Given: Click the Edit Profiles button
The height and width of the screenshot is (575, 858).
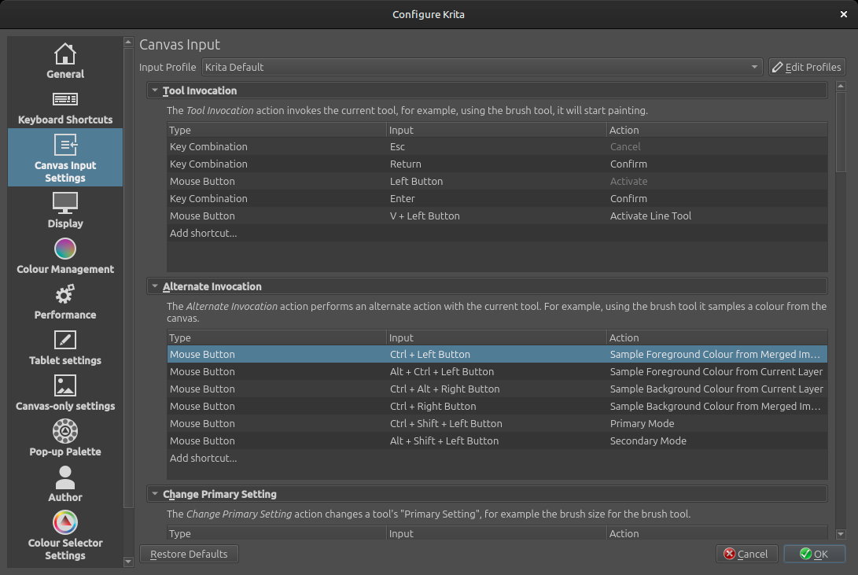Looking at the screenshot, I should (806, 67).
